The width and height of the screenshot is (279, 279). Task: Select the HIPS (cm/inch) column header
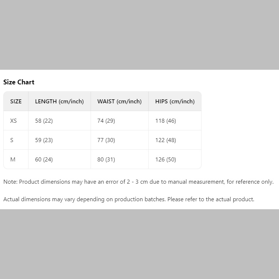[175, 102]
